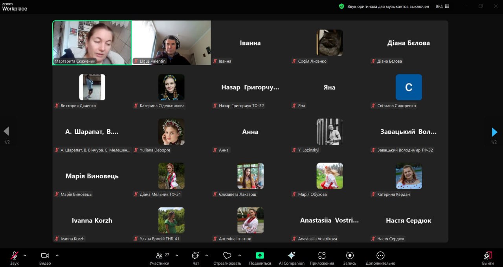Expand audio settings arrow next to Звук
Screen dimensions: 503x267
coord(25,256)
